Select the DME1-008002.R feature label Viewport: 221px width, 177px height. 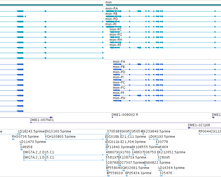click(125, 115)
